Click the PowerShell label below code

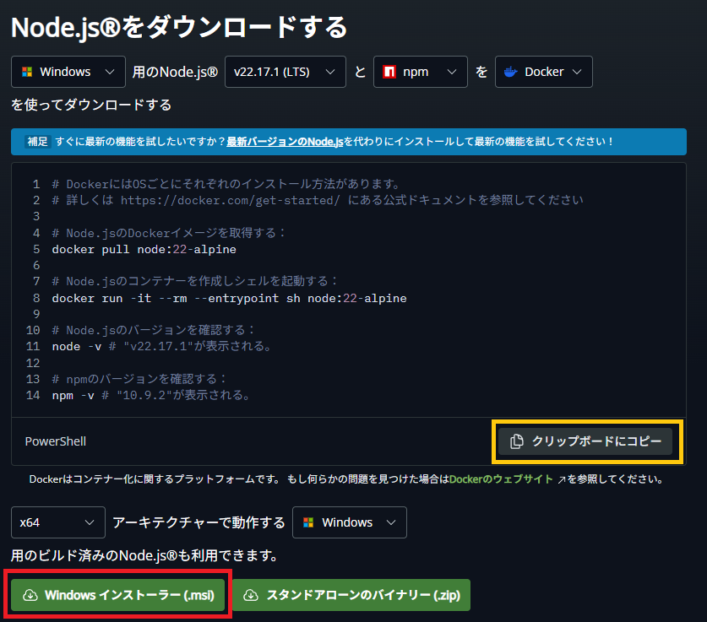56,441
